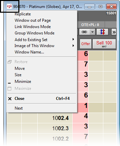Select Move from the window menu

pos(20,68)
